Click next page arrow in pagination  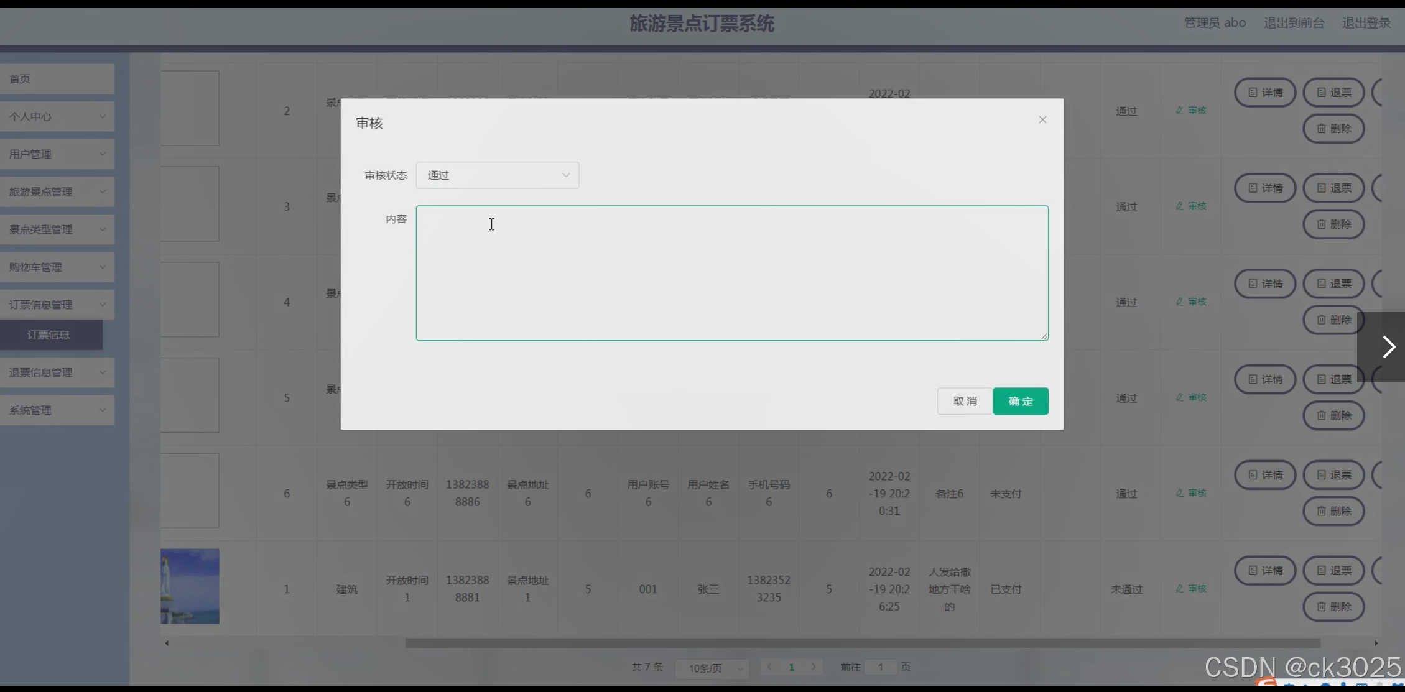813,667
